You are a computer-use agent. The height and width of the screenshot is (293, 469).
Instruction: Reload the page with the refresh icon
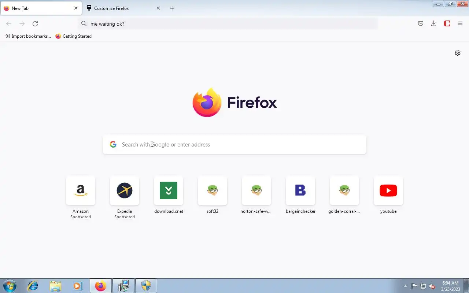click(35, 24)
